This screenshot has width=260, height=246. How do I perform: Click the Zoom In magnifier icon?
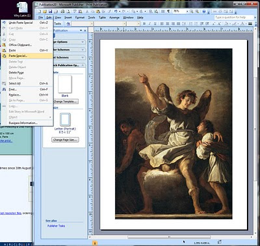[x=197, y=11]
